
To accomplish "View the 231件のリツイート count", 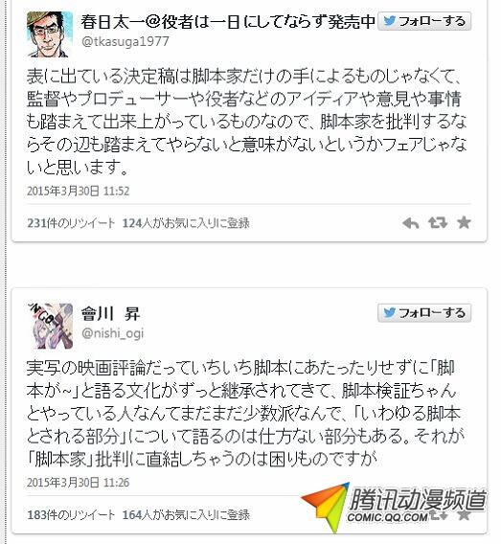I will tap(71, 223).
